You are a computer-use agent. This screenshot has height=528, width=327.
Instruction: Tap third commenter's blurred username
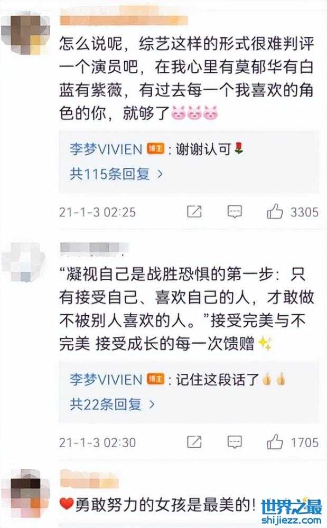point(90,479)
